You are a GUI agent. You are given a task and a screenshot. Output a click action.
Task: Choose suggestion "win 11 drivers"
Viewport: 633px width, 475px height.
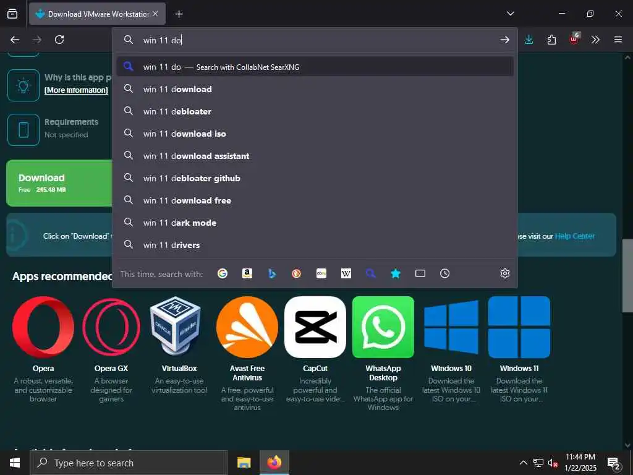point(315,245)
